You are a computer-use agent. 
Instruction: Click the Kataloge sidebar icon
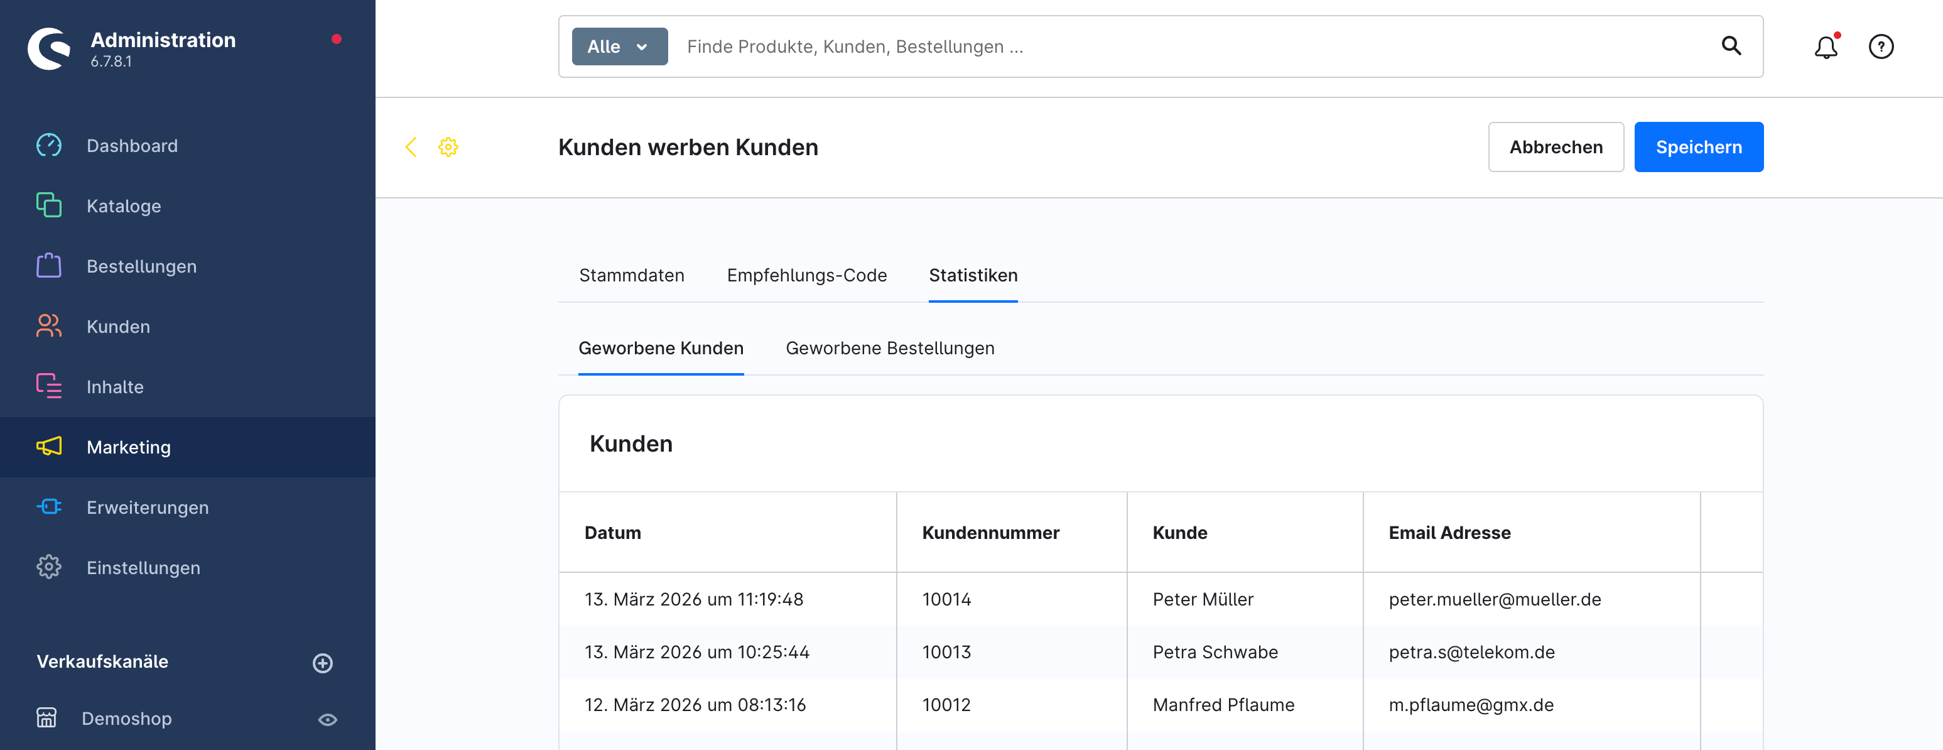[x=49, y=205]
